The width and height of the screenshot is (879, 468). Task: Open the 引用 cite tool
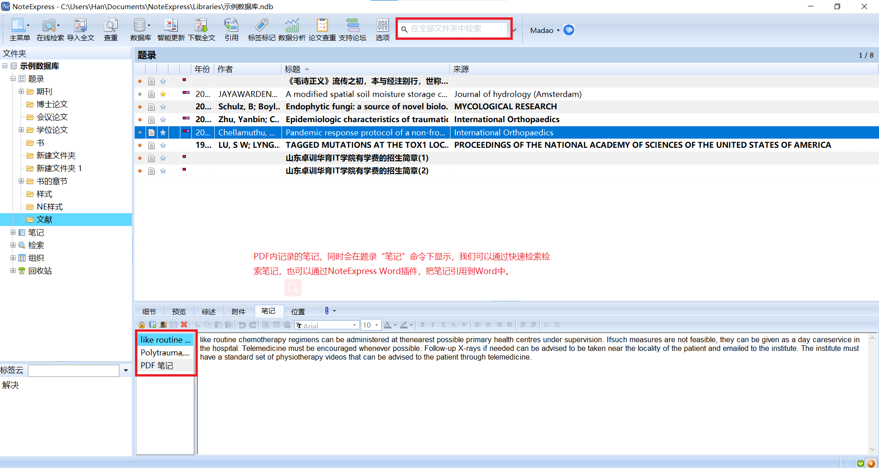pyautogui.click(x=231, y=30)
